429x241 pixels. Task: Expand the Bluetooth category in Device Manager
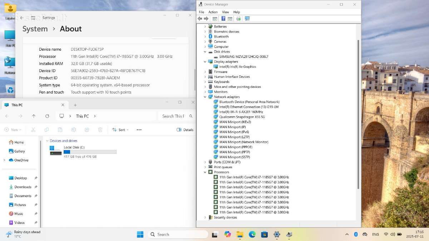pos(205,36)
